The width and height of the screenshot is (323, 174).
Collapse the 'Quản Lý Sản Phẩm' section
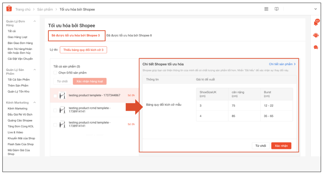click(x=35, y=70)
